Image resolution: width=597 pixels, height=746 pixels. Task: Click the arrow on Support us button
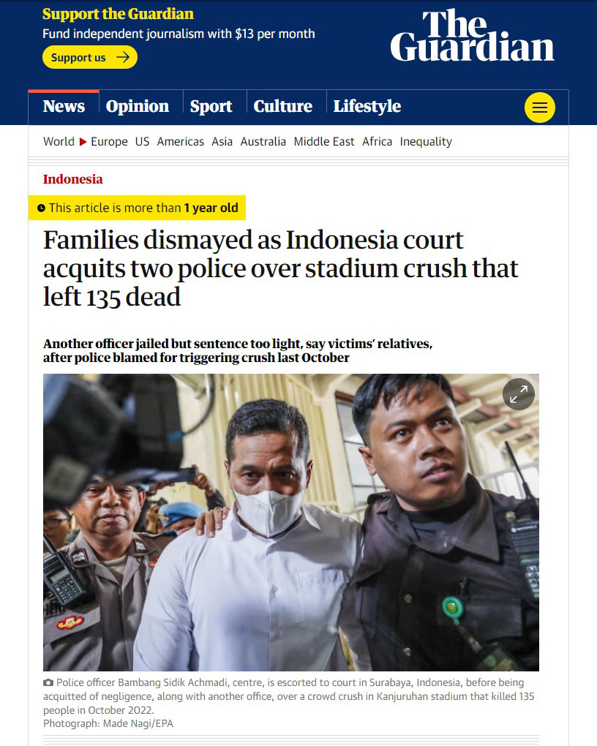coord(123,58)
